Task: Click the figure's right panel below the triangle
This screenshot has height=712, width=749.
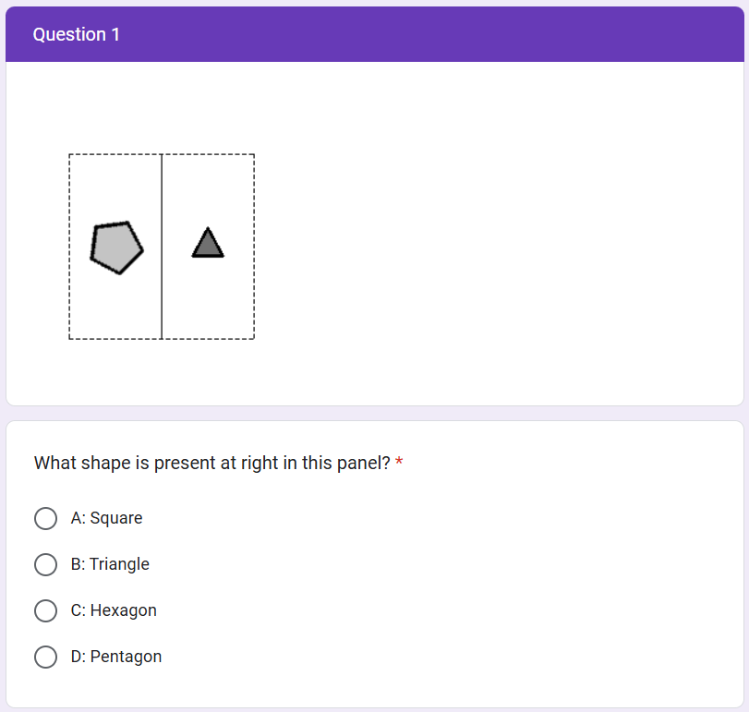Action: pyautogui.click(x=208, y=300)
